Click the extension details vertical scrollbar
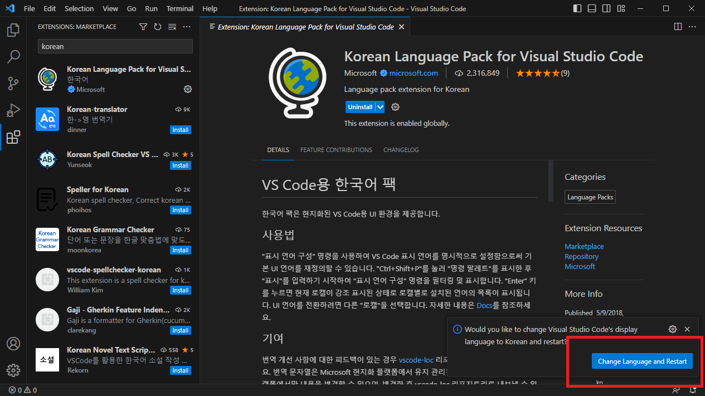Viewport: 705px width, 396px height. pyautogui.click(x=551, y=181)
